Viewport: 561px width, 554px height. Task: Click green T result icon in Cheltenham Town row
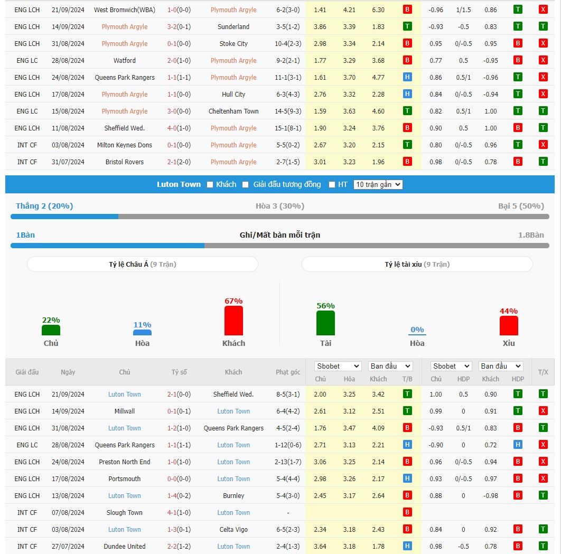(407, 111)
